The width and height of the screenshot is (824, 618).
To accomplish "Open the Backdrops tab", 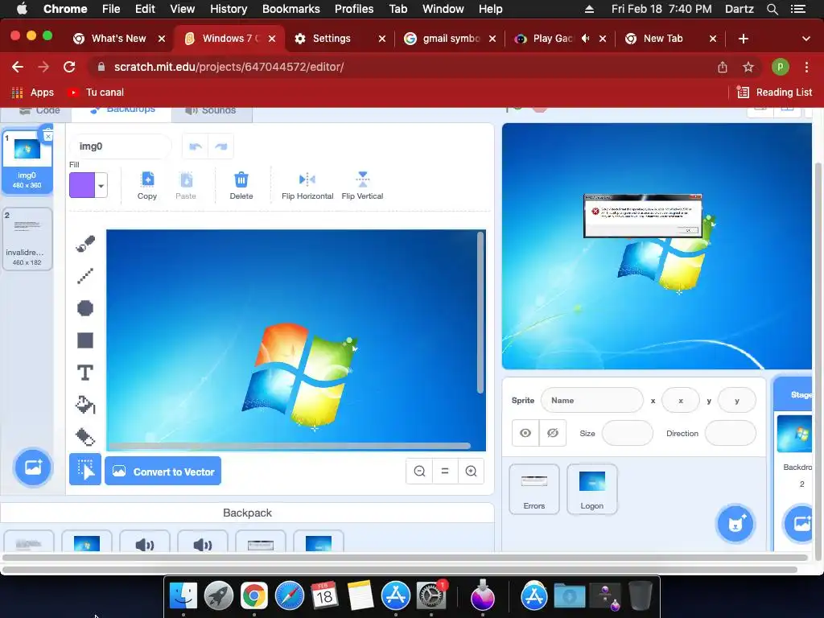I will coord(122,109).
